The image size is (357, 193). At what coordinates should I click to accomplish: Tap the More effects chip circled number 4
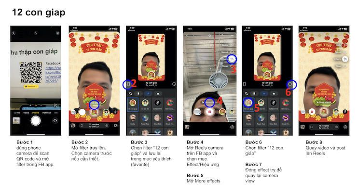(x=209, y=103)
